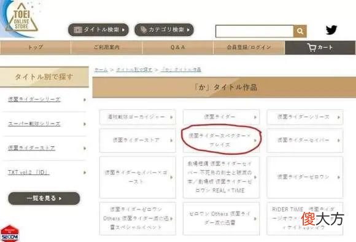This screenshot has width=356, height=242.
Task: Open the 仮面ライダーセイバー title tile
Action: [305, 141]
